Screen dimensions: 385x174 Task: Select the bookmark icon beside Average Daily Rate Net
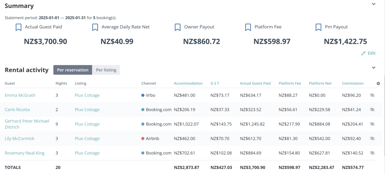95,27
